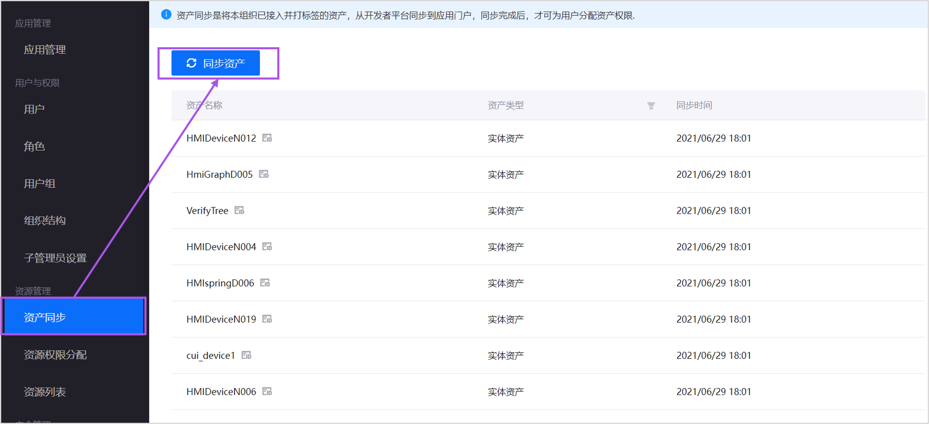Viewport: 929px width, 424px height.
Task: Click the ID icon beside HmiGraphD005
Action: coord(264,174)
